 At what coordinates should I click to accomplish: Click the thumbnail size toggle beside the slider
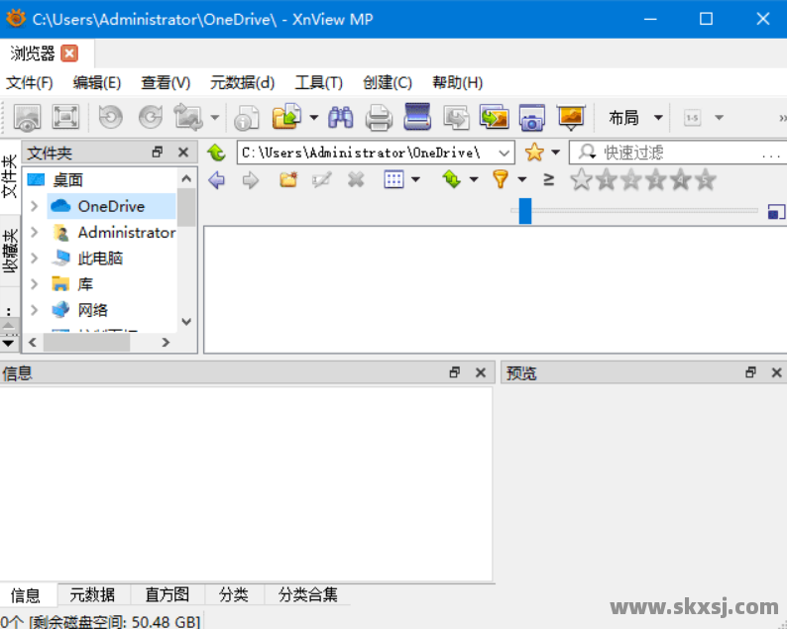point(776,211)
